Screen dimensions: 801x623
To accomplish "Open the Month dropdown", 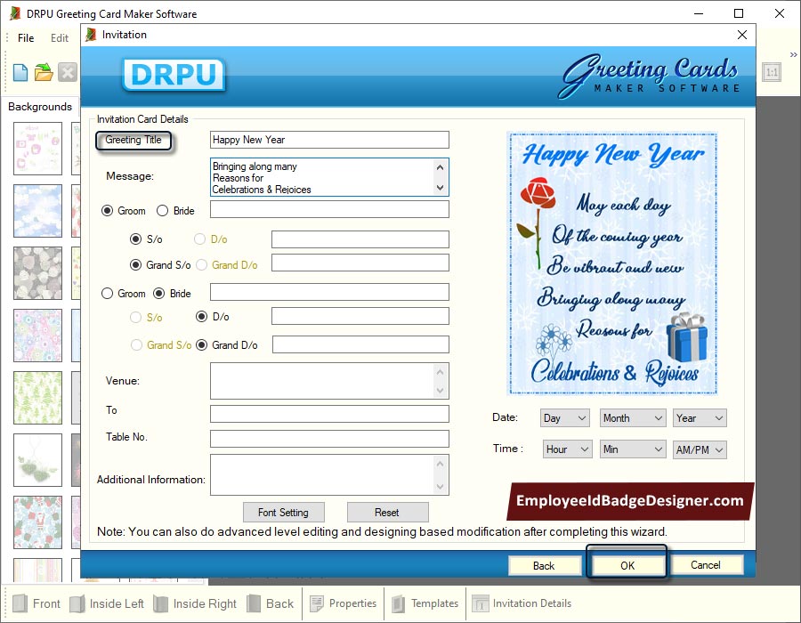I will pyautogui.click(x=633, y=418).
